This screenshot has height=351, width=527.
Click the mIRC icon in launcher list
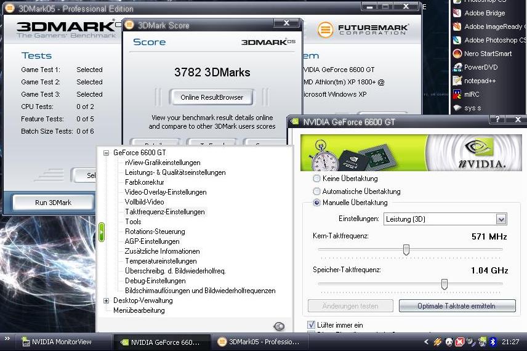[x=457, y=94]
